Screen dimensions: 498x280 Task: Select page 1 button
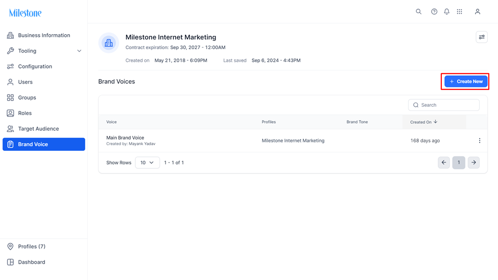pyautogui.click(x=459, y=162)
